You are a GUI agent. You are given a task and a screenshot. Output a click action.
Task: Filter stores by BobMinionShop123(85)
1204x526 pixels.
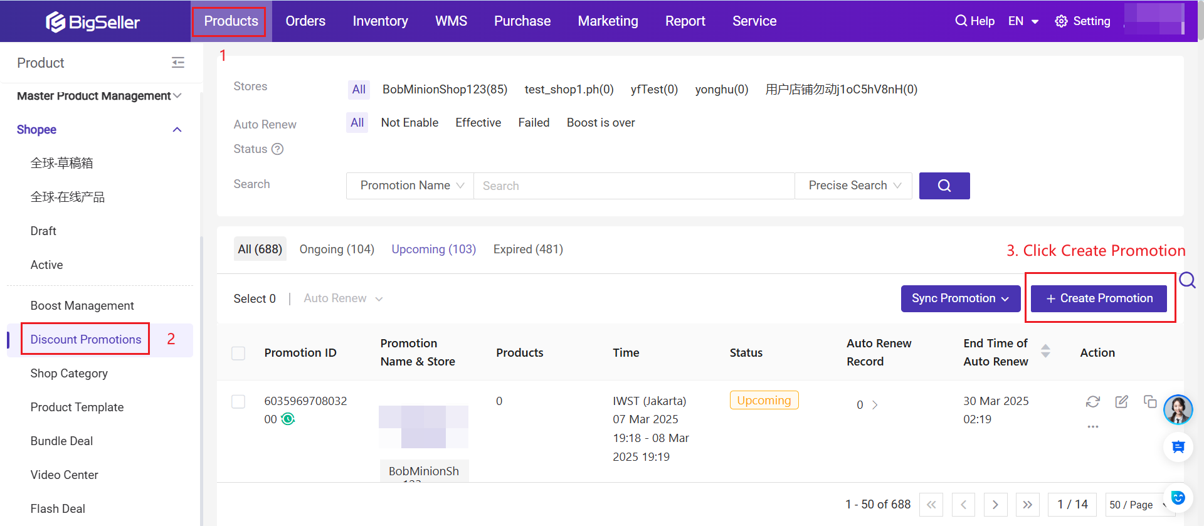pos(445,90)
